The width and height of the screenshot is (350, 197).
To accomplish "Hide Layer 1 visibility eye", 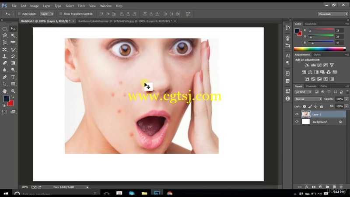I will (297, 114).
